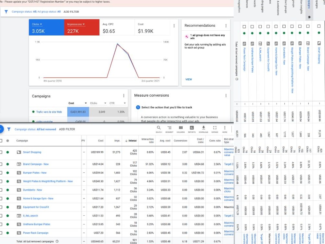Select the Cost $1.99K metric tile
The width and height of the screenshot is (325, 244).
[x=152, y=27]
